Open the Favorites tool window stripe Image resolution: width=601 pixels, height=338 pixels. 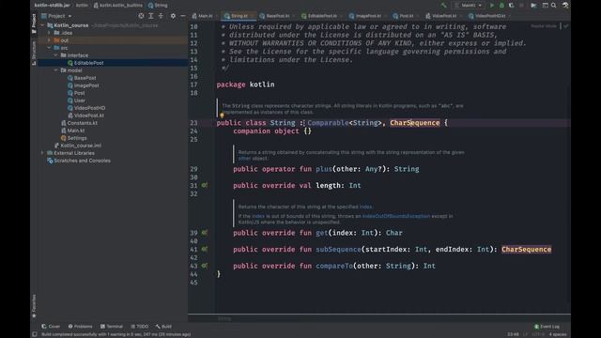point(34,306)
